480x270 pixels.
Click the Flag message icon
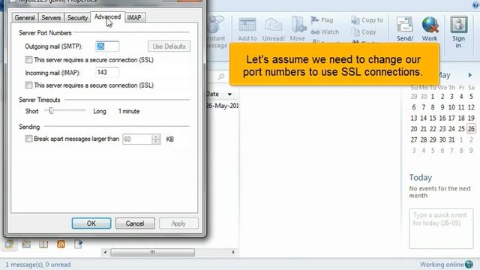click(x=315, y=20)
